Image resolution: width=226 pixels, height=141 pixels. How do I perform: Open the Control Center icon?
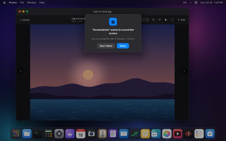coord(196,3)
